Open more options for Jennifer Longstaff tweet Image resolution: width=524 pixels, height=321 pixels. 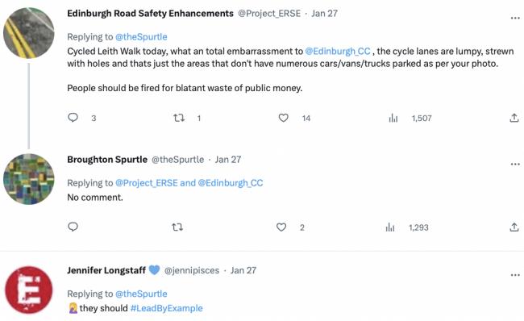click(515, 275)
